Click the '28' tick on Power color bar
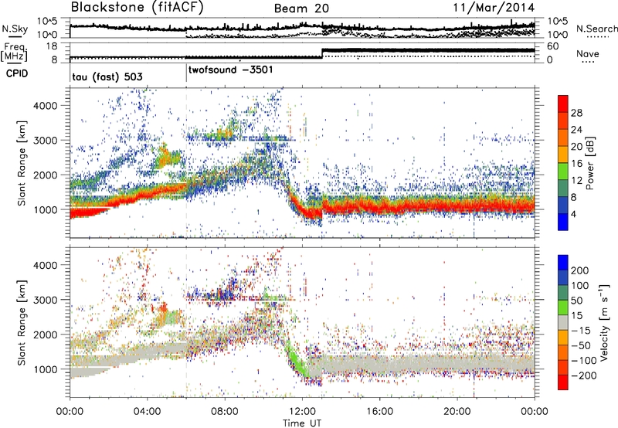The image size is (618, 428). pos(576,113)
